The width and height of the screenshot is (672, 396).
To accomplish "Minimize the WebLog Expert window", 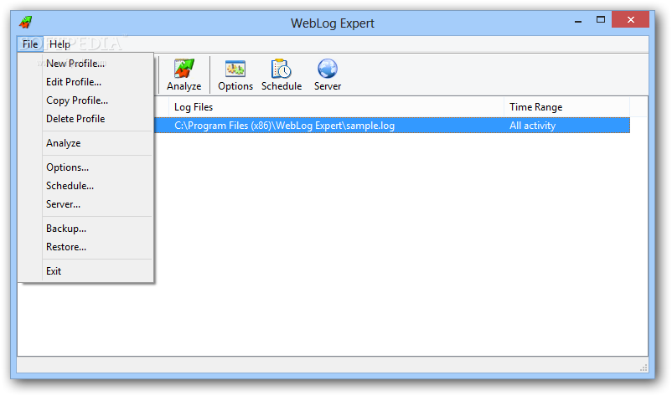I will 578,20.
